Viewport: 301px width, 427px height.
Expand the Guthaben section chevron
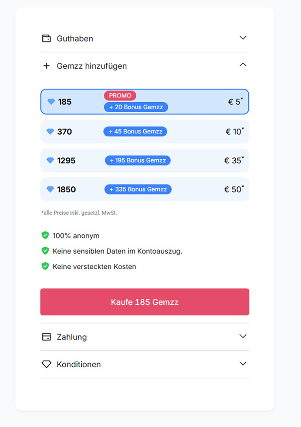[x=243, y=38]
